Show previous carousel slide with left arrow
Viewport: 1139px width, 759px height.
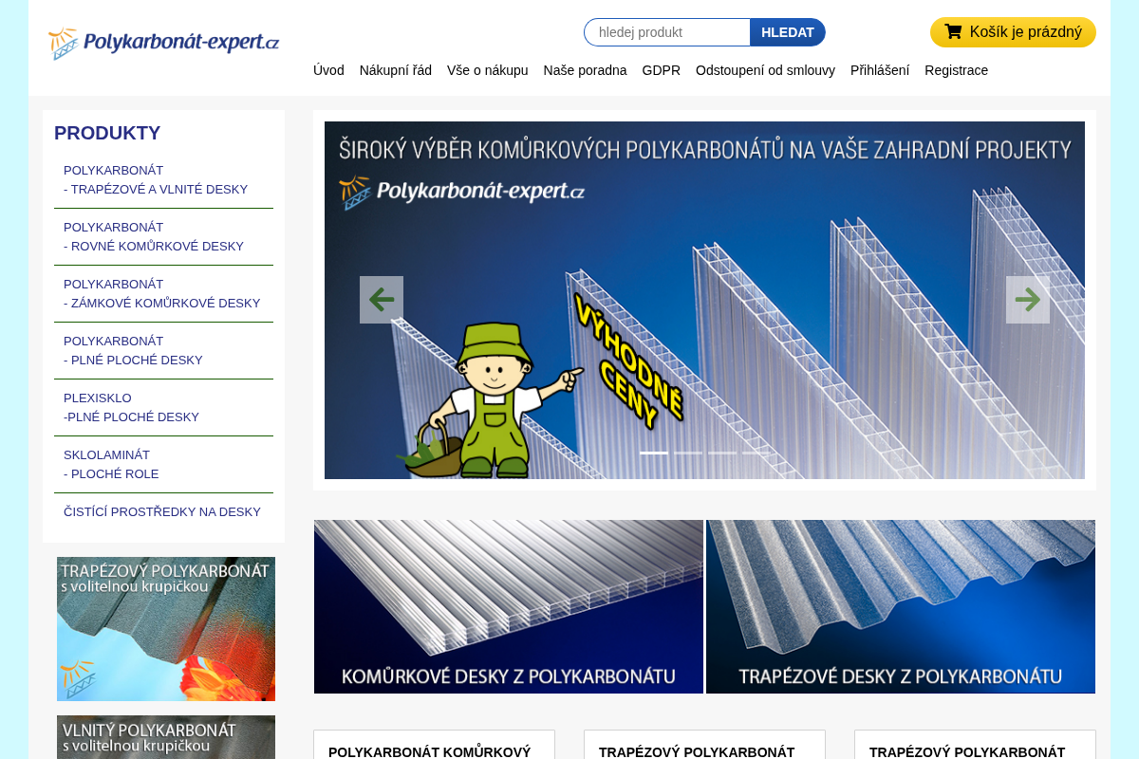click(382, 300)
